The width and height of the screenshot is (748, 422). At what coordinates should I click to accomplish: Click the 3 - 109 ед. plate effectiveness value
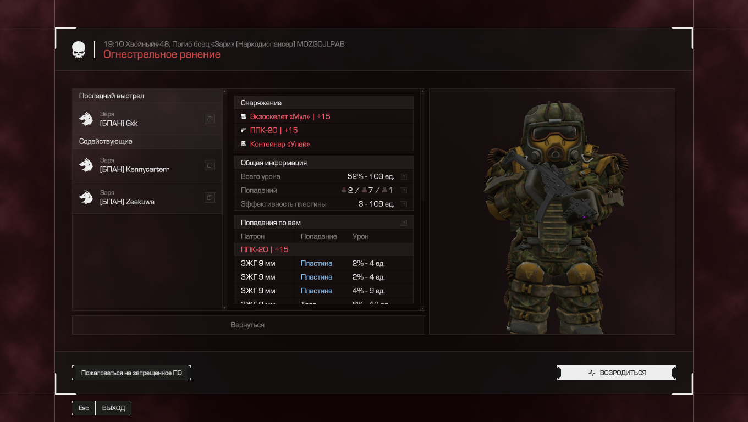[x=376, y=204]
